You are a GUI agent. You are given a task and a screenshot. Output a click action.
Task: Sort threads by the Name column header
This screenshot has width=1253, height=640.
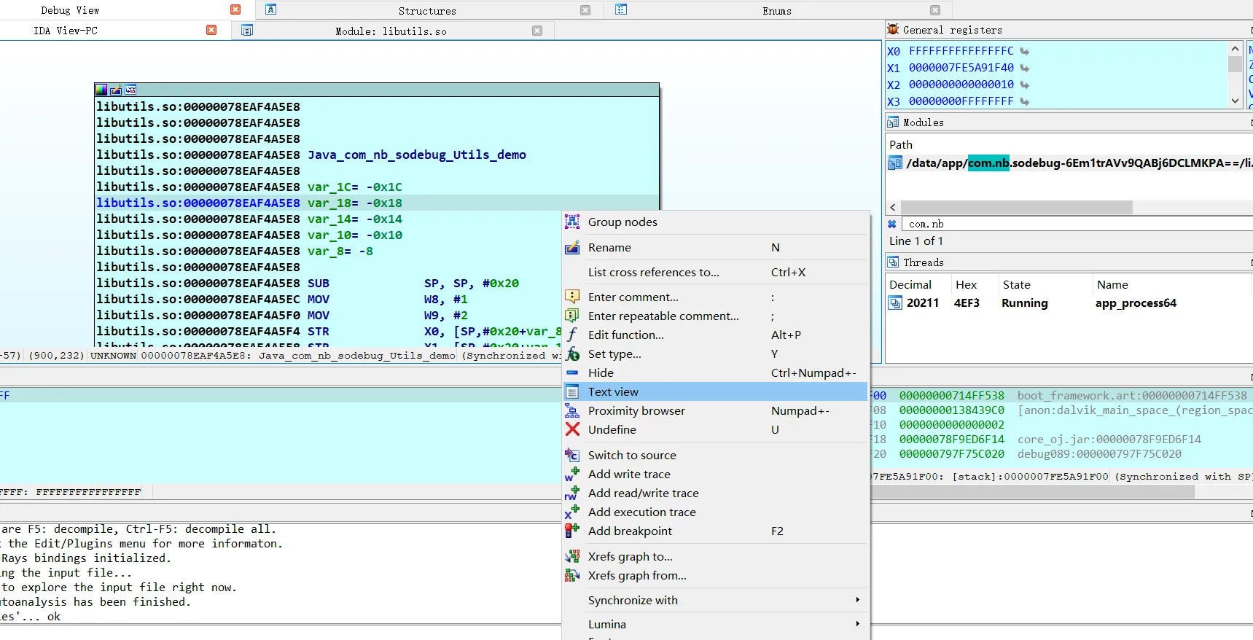[x=1112, y=284]
